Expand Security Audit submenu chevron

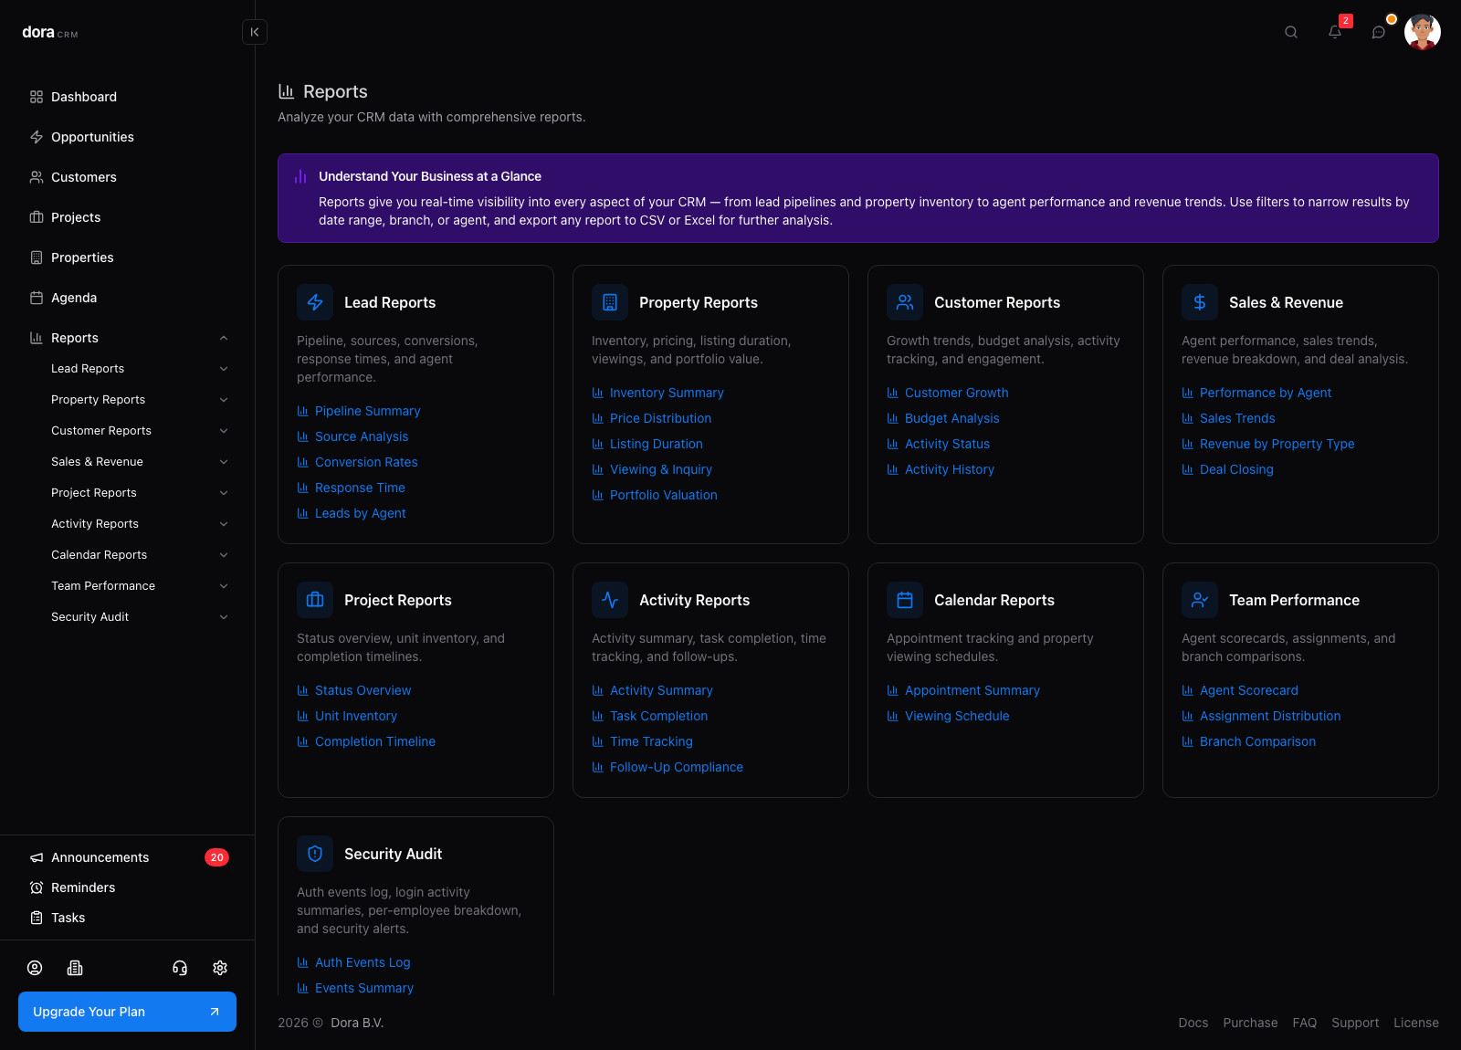click(224, 617)
